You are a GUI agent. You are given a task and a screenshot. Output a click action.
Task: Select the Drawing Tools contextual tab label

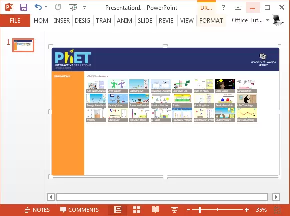pyautogui.click(x=206, y=8)
